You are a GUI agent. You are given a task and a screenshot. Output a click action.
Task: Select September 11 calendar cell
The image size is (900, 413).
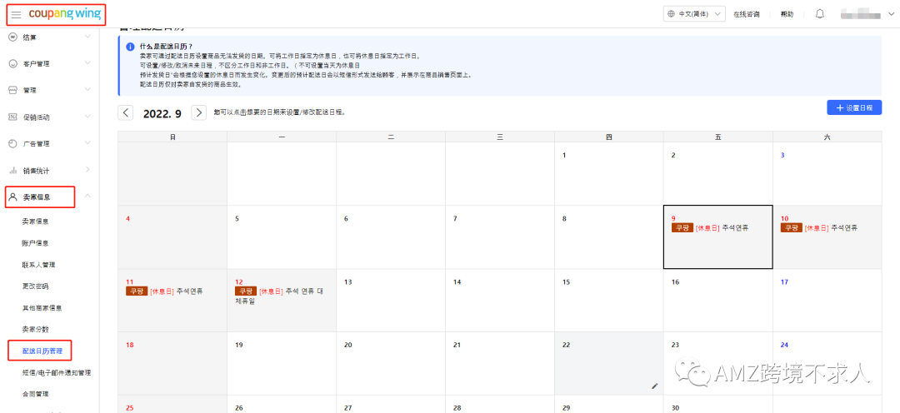pos(172,300)
